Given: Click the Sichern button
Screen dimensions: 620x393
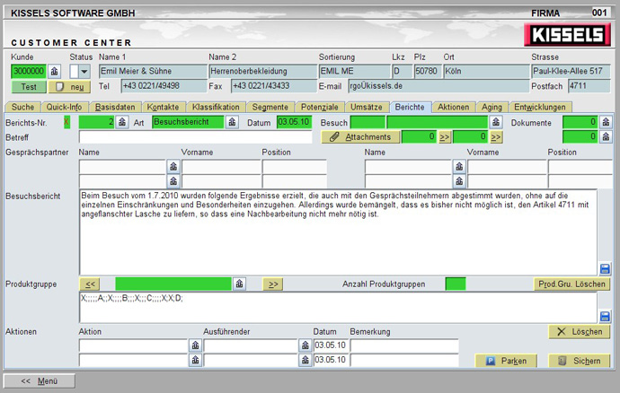Looking at the screenshot, I should coord(580,361).
